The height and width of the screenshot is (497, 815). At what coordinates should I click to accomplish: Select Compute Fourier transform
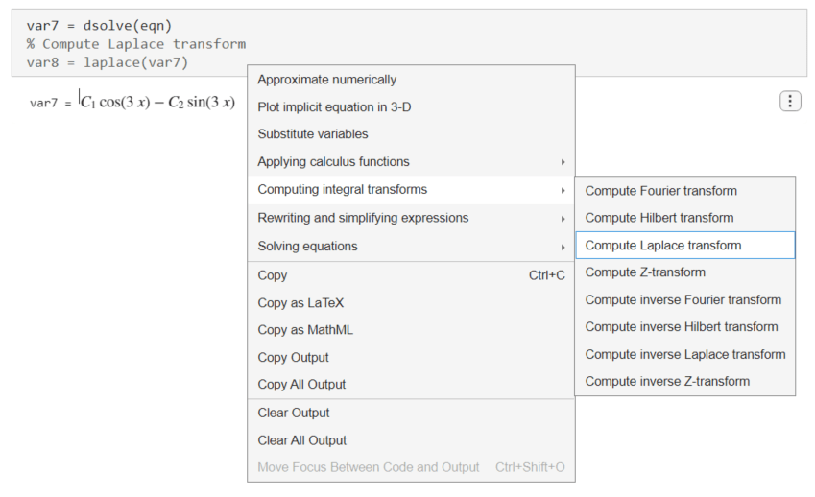[x=660, y=191]
